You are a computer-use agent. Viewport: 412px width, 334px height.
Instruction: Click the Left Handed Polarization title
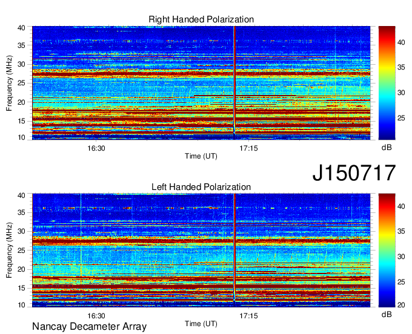(201, 187)
